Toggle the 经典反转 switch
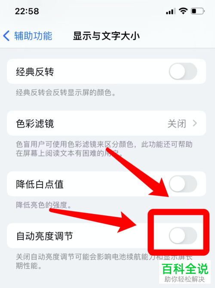 (x=183, y=71)
